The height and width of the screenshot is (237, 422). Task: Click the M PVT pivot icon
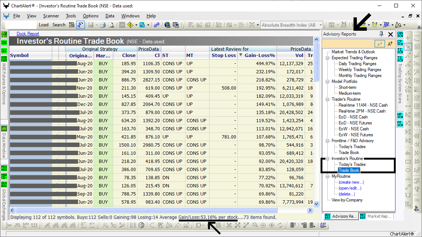click(344, 25)
